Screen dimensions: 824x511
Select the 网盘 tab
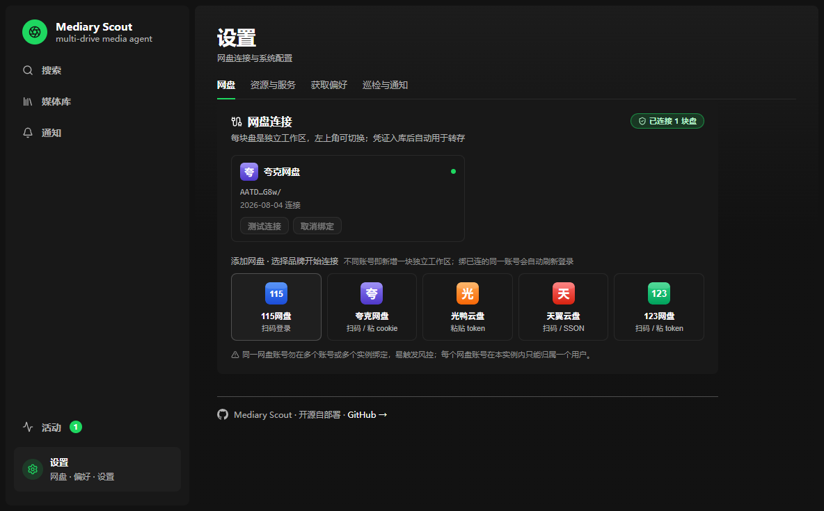[x=226, y=85]
